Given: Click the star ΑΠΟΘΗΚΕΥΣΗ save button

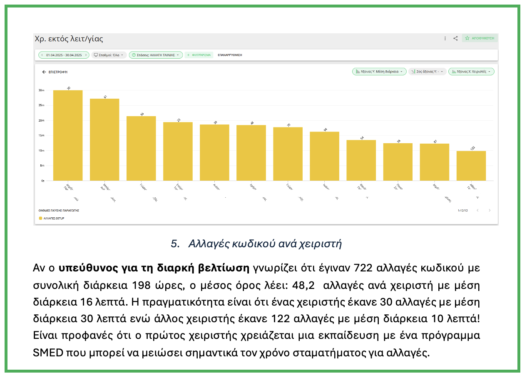Looking at the screenshot, I should [480, 38].
